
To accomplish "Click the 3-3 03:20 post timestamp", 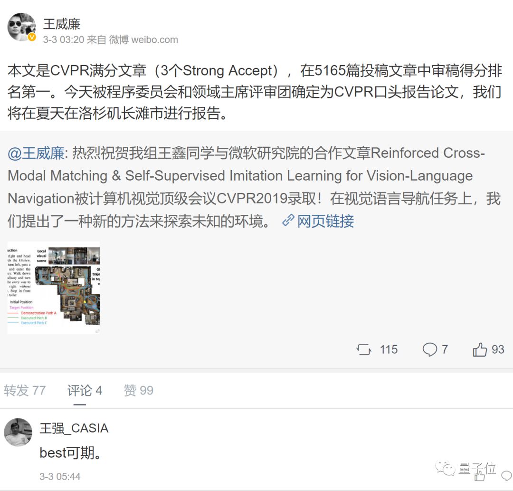I will coord(64,39).
